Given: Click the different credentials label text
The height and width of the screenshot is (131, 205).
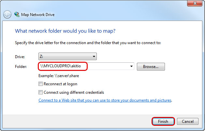Looking at the screenshot, I should pos(74,92).
